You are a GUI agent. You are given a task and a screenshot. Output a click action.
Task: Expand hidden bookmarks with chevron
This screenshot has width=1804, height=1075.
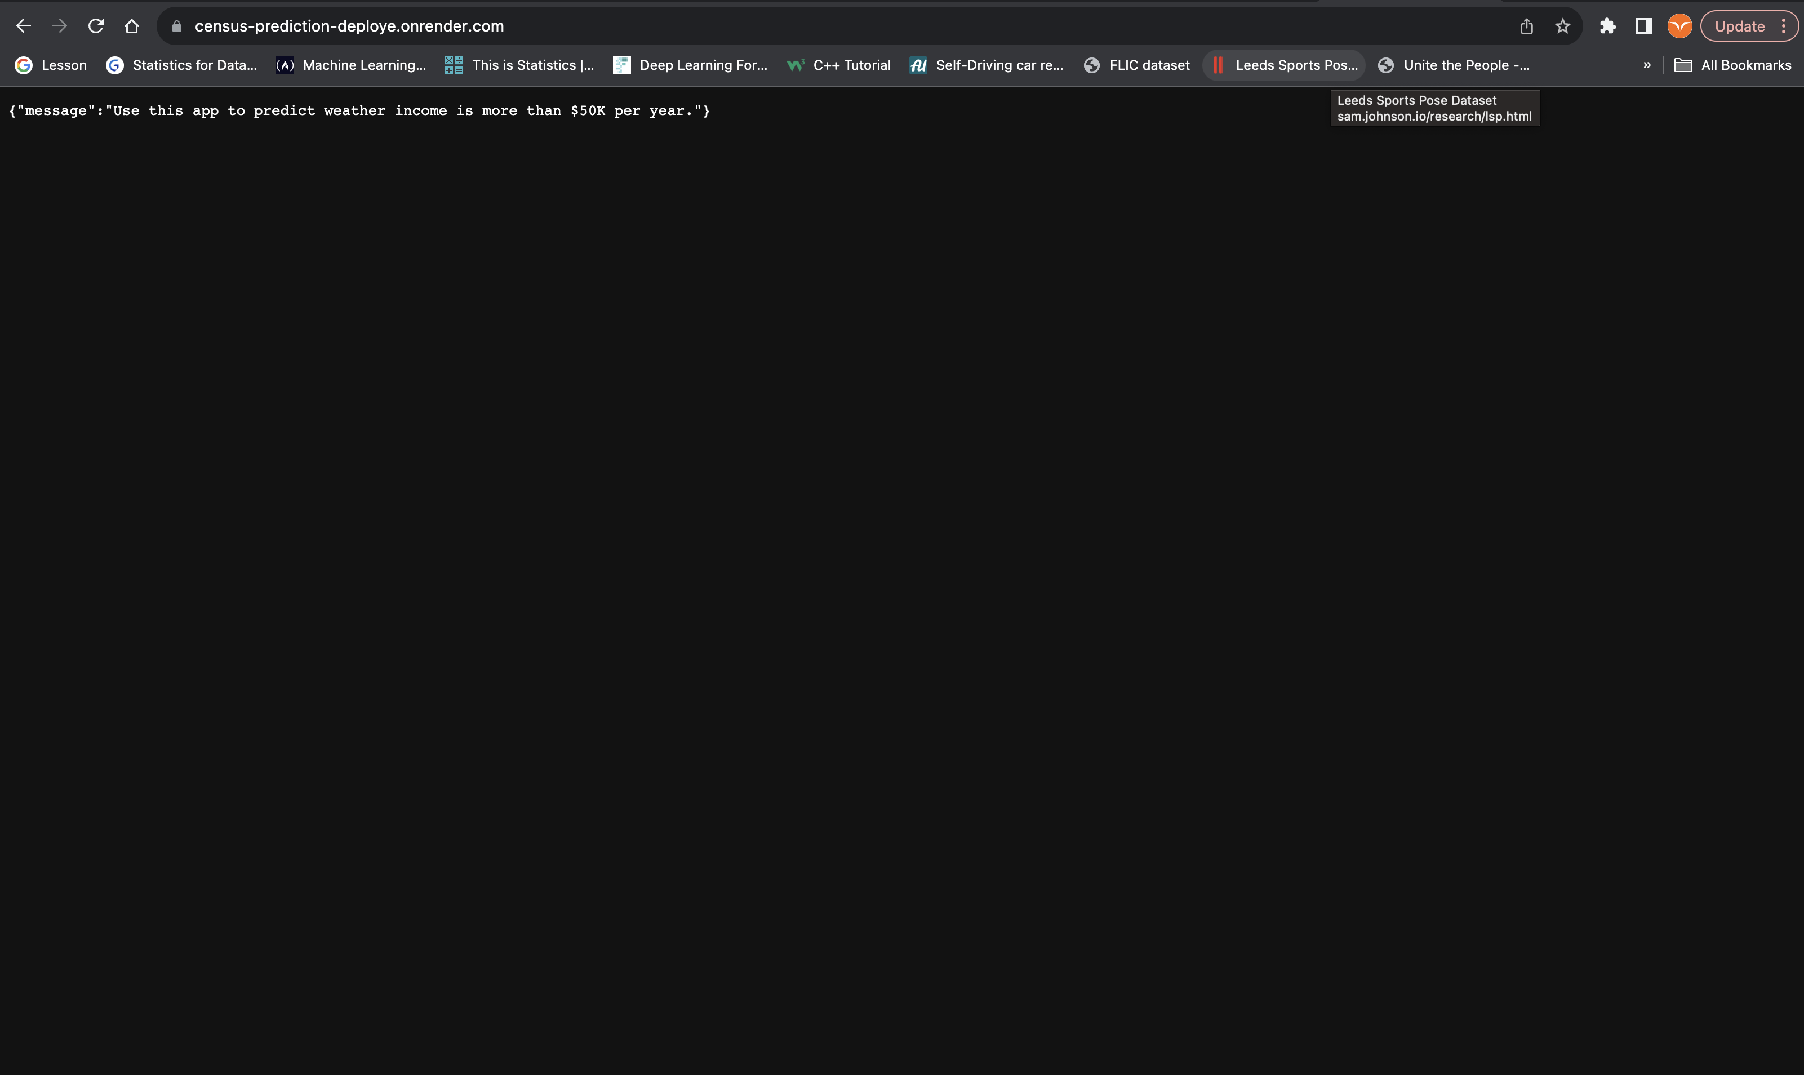pos(1647,65)
